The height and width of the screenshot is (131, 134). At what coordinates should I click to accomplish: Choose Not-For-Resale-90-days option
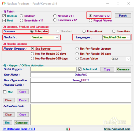[x=77, y=54]
